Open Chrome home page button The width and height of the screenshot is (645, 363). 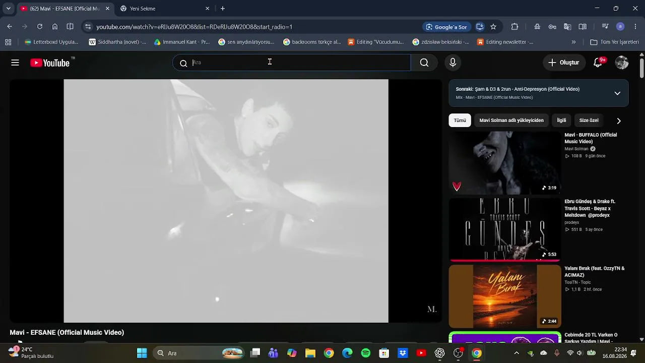pyautogui.click(x=55, y=27)
